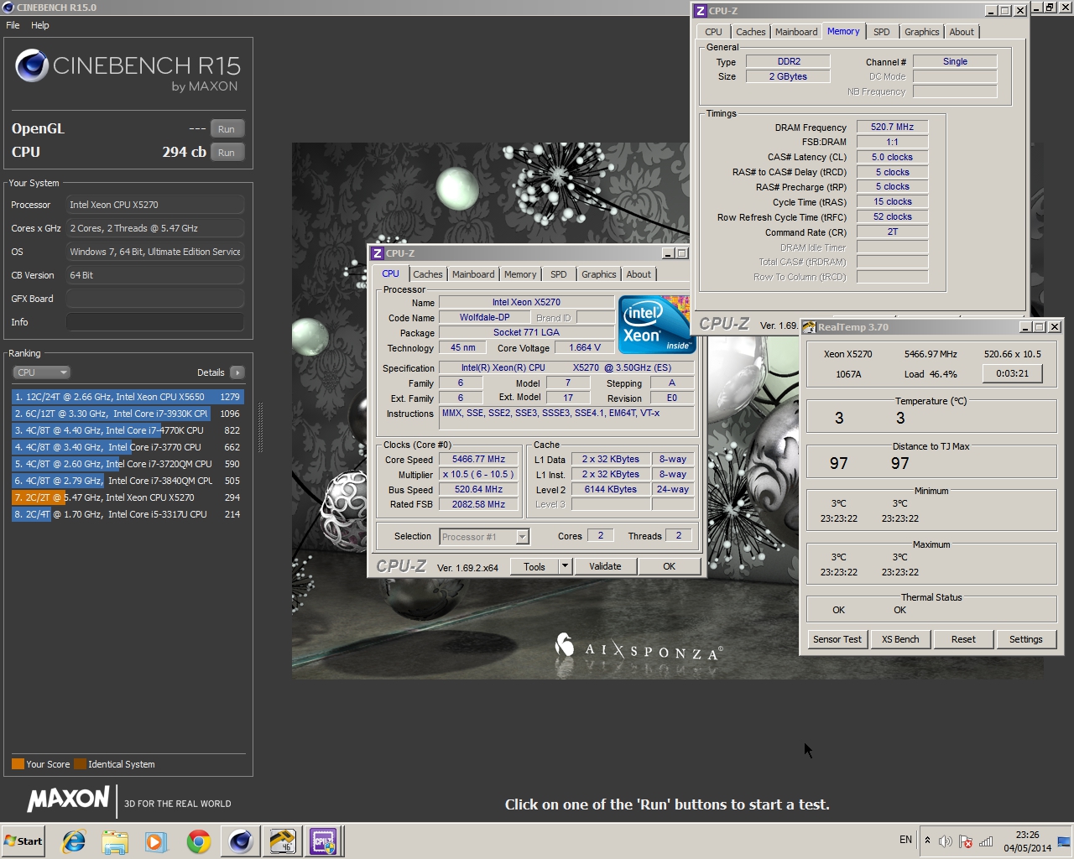
Task: Open network signal tray icon
Action: (986, 841)
